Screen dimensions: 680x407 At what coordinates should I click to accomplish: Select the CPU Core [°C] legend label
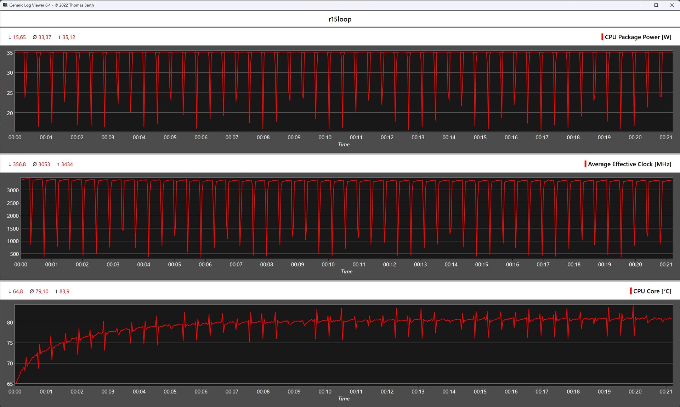click(652, 291)
